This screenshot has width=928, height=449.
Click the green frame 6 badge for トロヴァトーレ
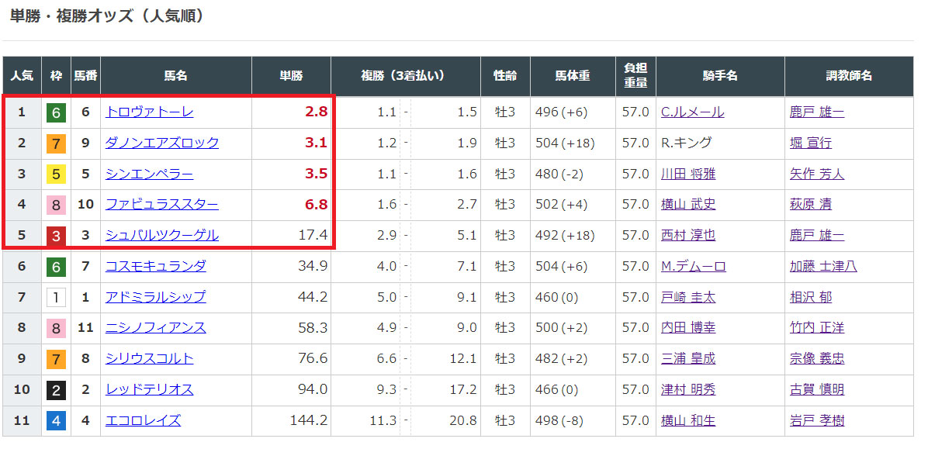coord(56,112)
